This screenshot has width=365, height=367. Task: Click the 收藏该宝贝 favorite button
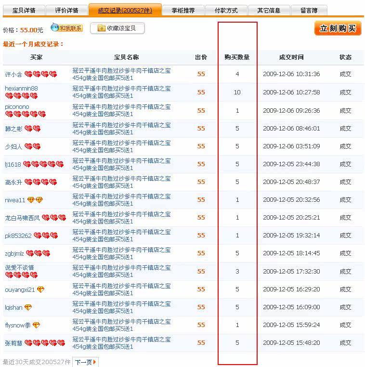(117, 28)
